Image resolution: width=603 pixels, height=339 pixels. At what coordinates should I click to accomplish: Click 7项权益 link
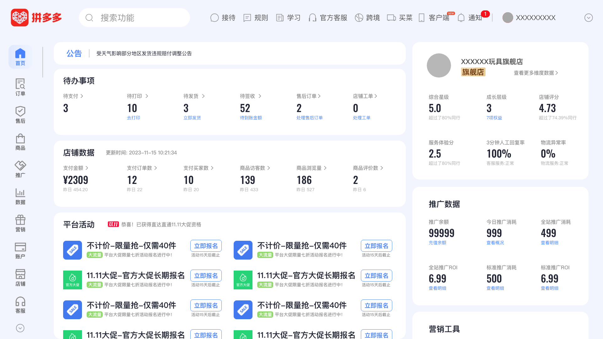494,118
